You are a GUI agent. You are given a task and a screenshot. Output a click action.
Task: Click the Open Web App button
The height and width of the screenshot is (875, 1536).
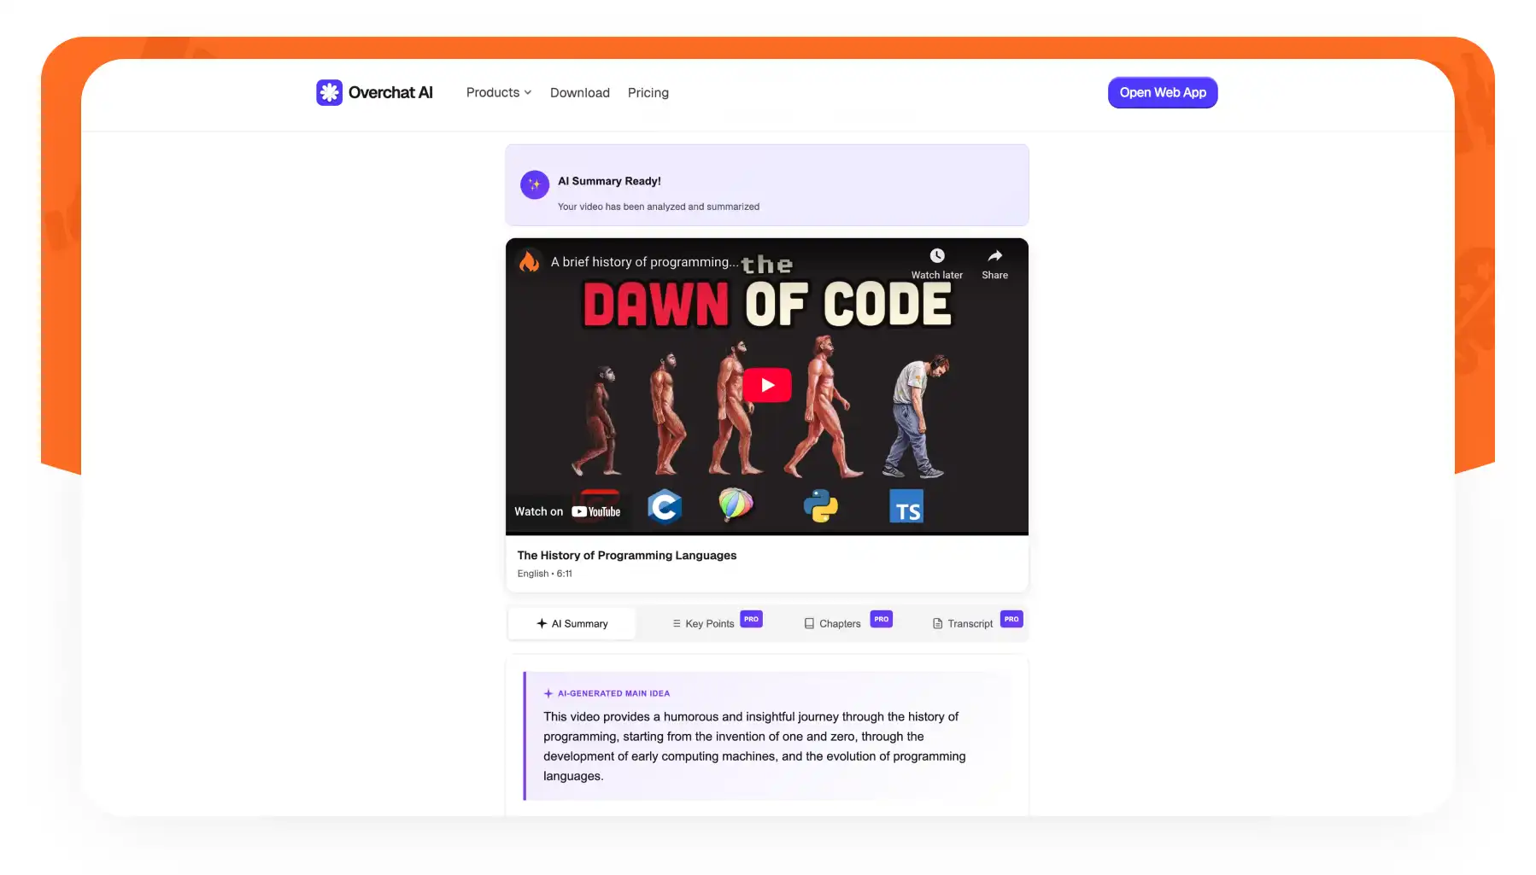[x=1163, y=92]
